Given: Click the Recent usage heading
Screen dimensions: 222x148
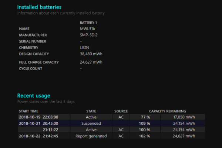Looking at the screenshot, I should tap(34, 96).
